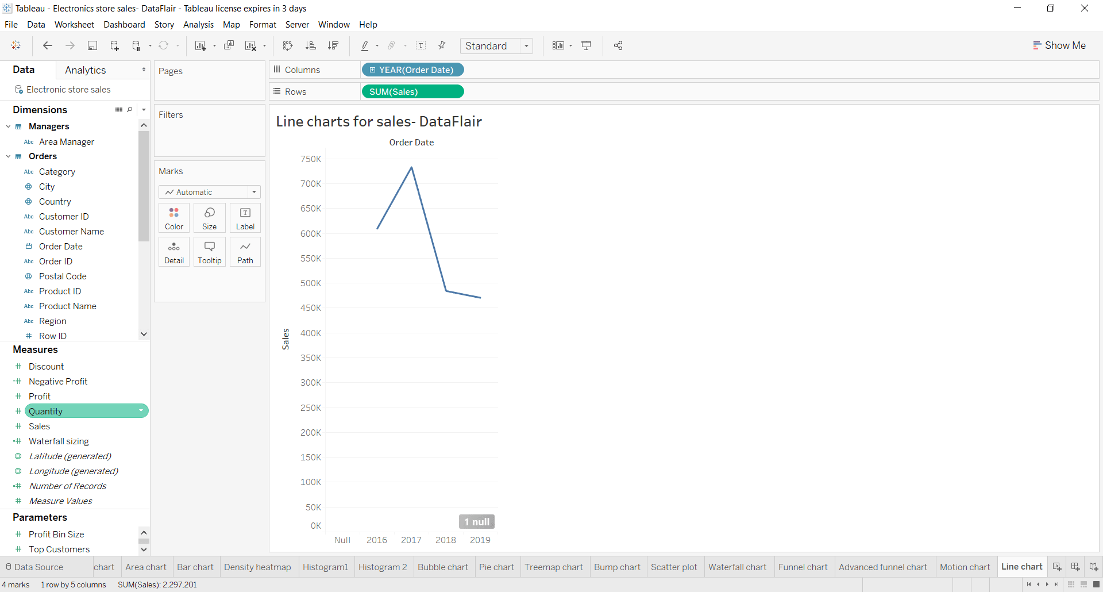Create a new worksheet from the toolbar
Image resolution: width=1103 pixels, height=592 pixels.
coord(200,45)
